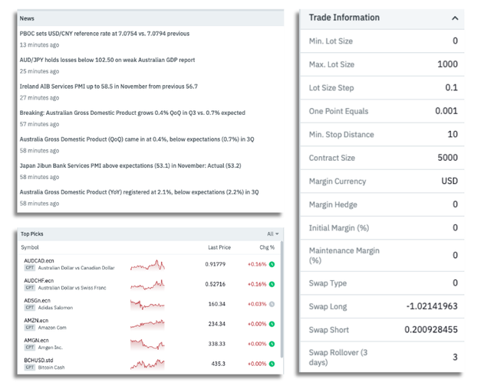Sort the list by Last Price header
Viewport: 484px width, 392px height.
tap(219, 247)
